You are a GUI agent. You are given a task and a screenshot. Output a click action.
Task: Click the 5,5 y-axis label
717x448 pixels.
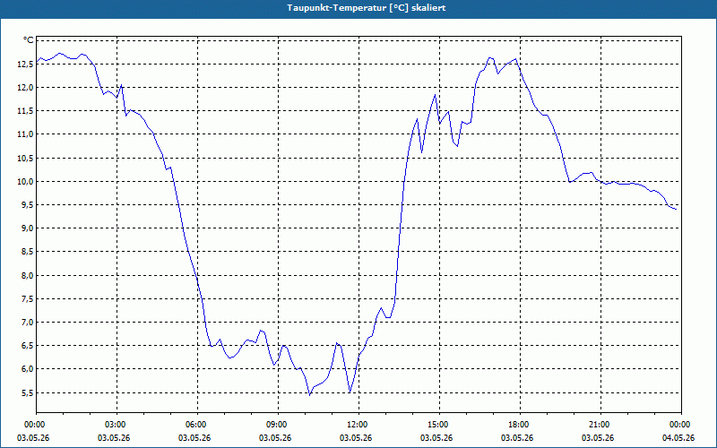coord(27,392)
